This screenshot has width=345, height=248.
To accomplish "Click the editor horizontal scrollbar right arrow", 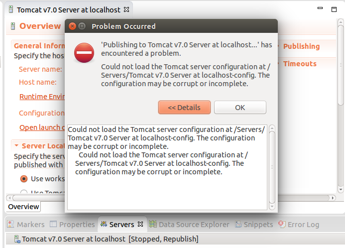I will point(333,198).
